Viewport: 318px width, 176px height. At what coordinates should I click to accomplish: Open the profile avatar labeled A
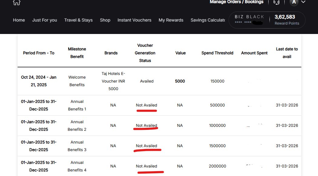(x=294, y=2)
